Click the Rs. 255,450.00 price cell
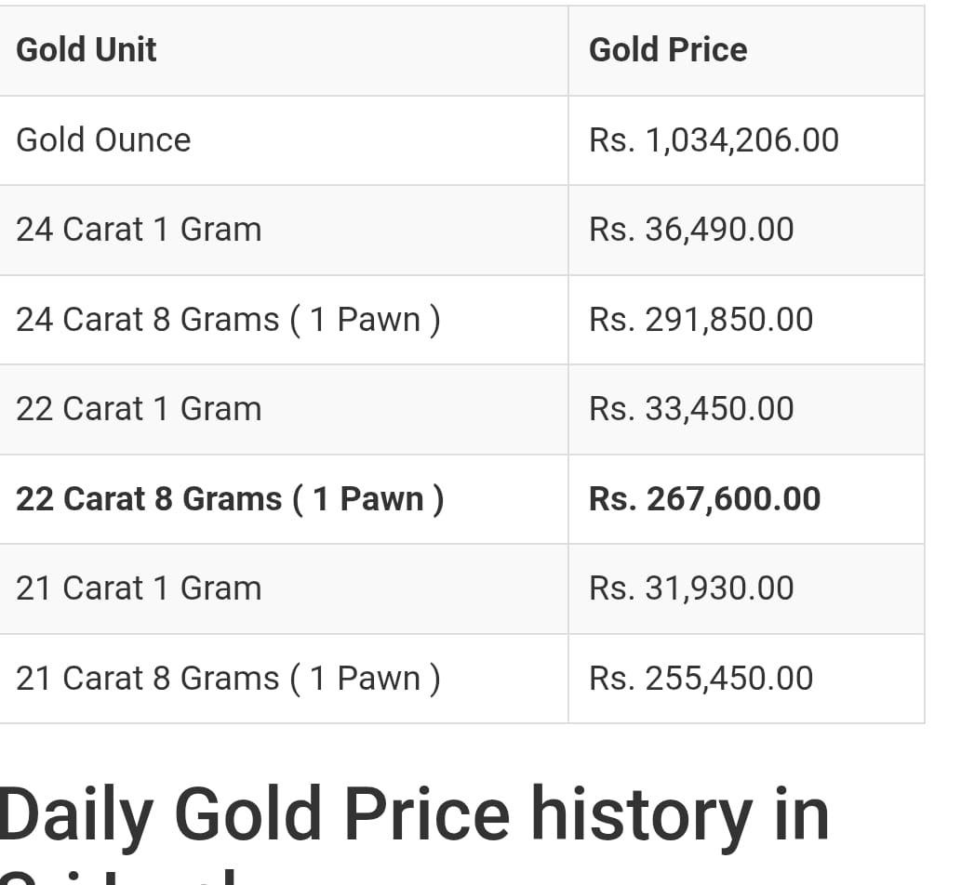Image resolution: width=961 pixels, height=885 pixels. pos(701,679)
